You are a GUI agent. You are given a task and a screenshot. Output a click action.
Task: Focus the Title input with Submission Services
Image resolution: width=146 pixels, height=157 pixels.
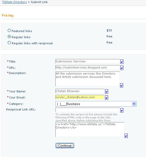[87, 61]
